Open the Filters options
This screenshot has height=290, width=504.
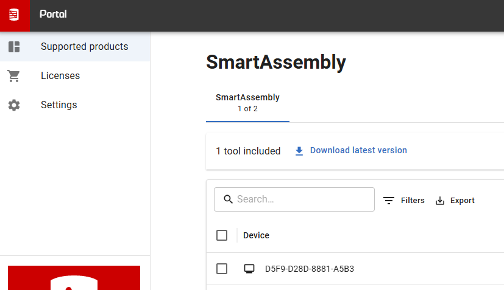pos(404,201)
